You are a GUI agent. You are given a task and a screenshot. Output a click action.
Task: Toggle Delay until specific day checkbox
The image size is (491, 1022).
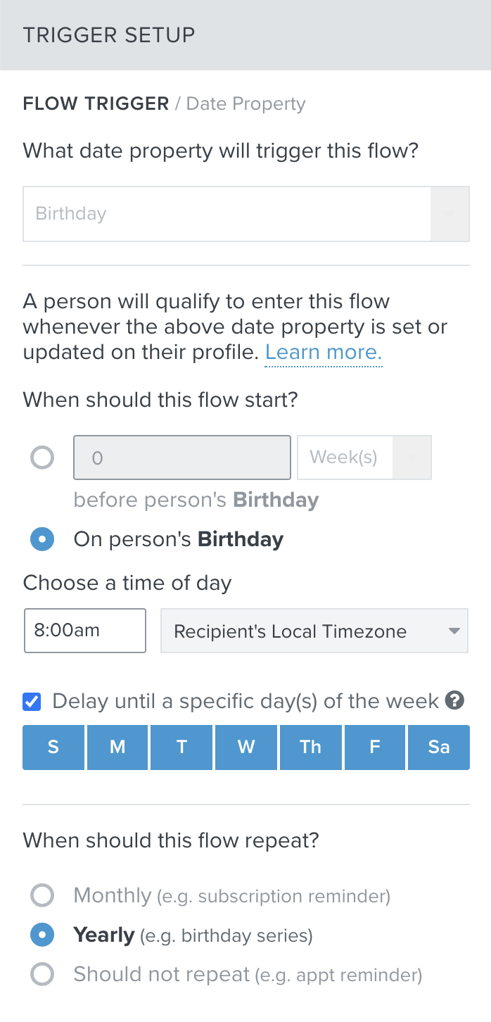pos(32,702)
